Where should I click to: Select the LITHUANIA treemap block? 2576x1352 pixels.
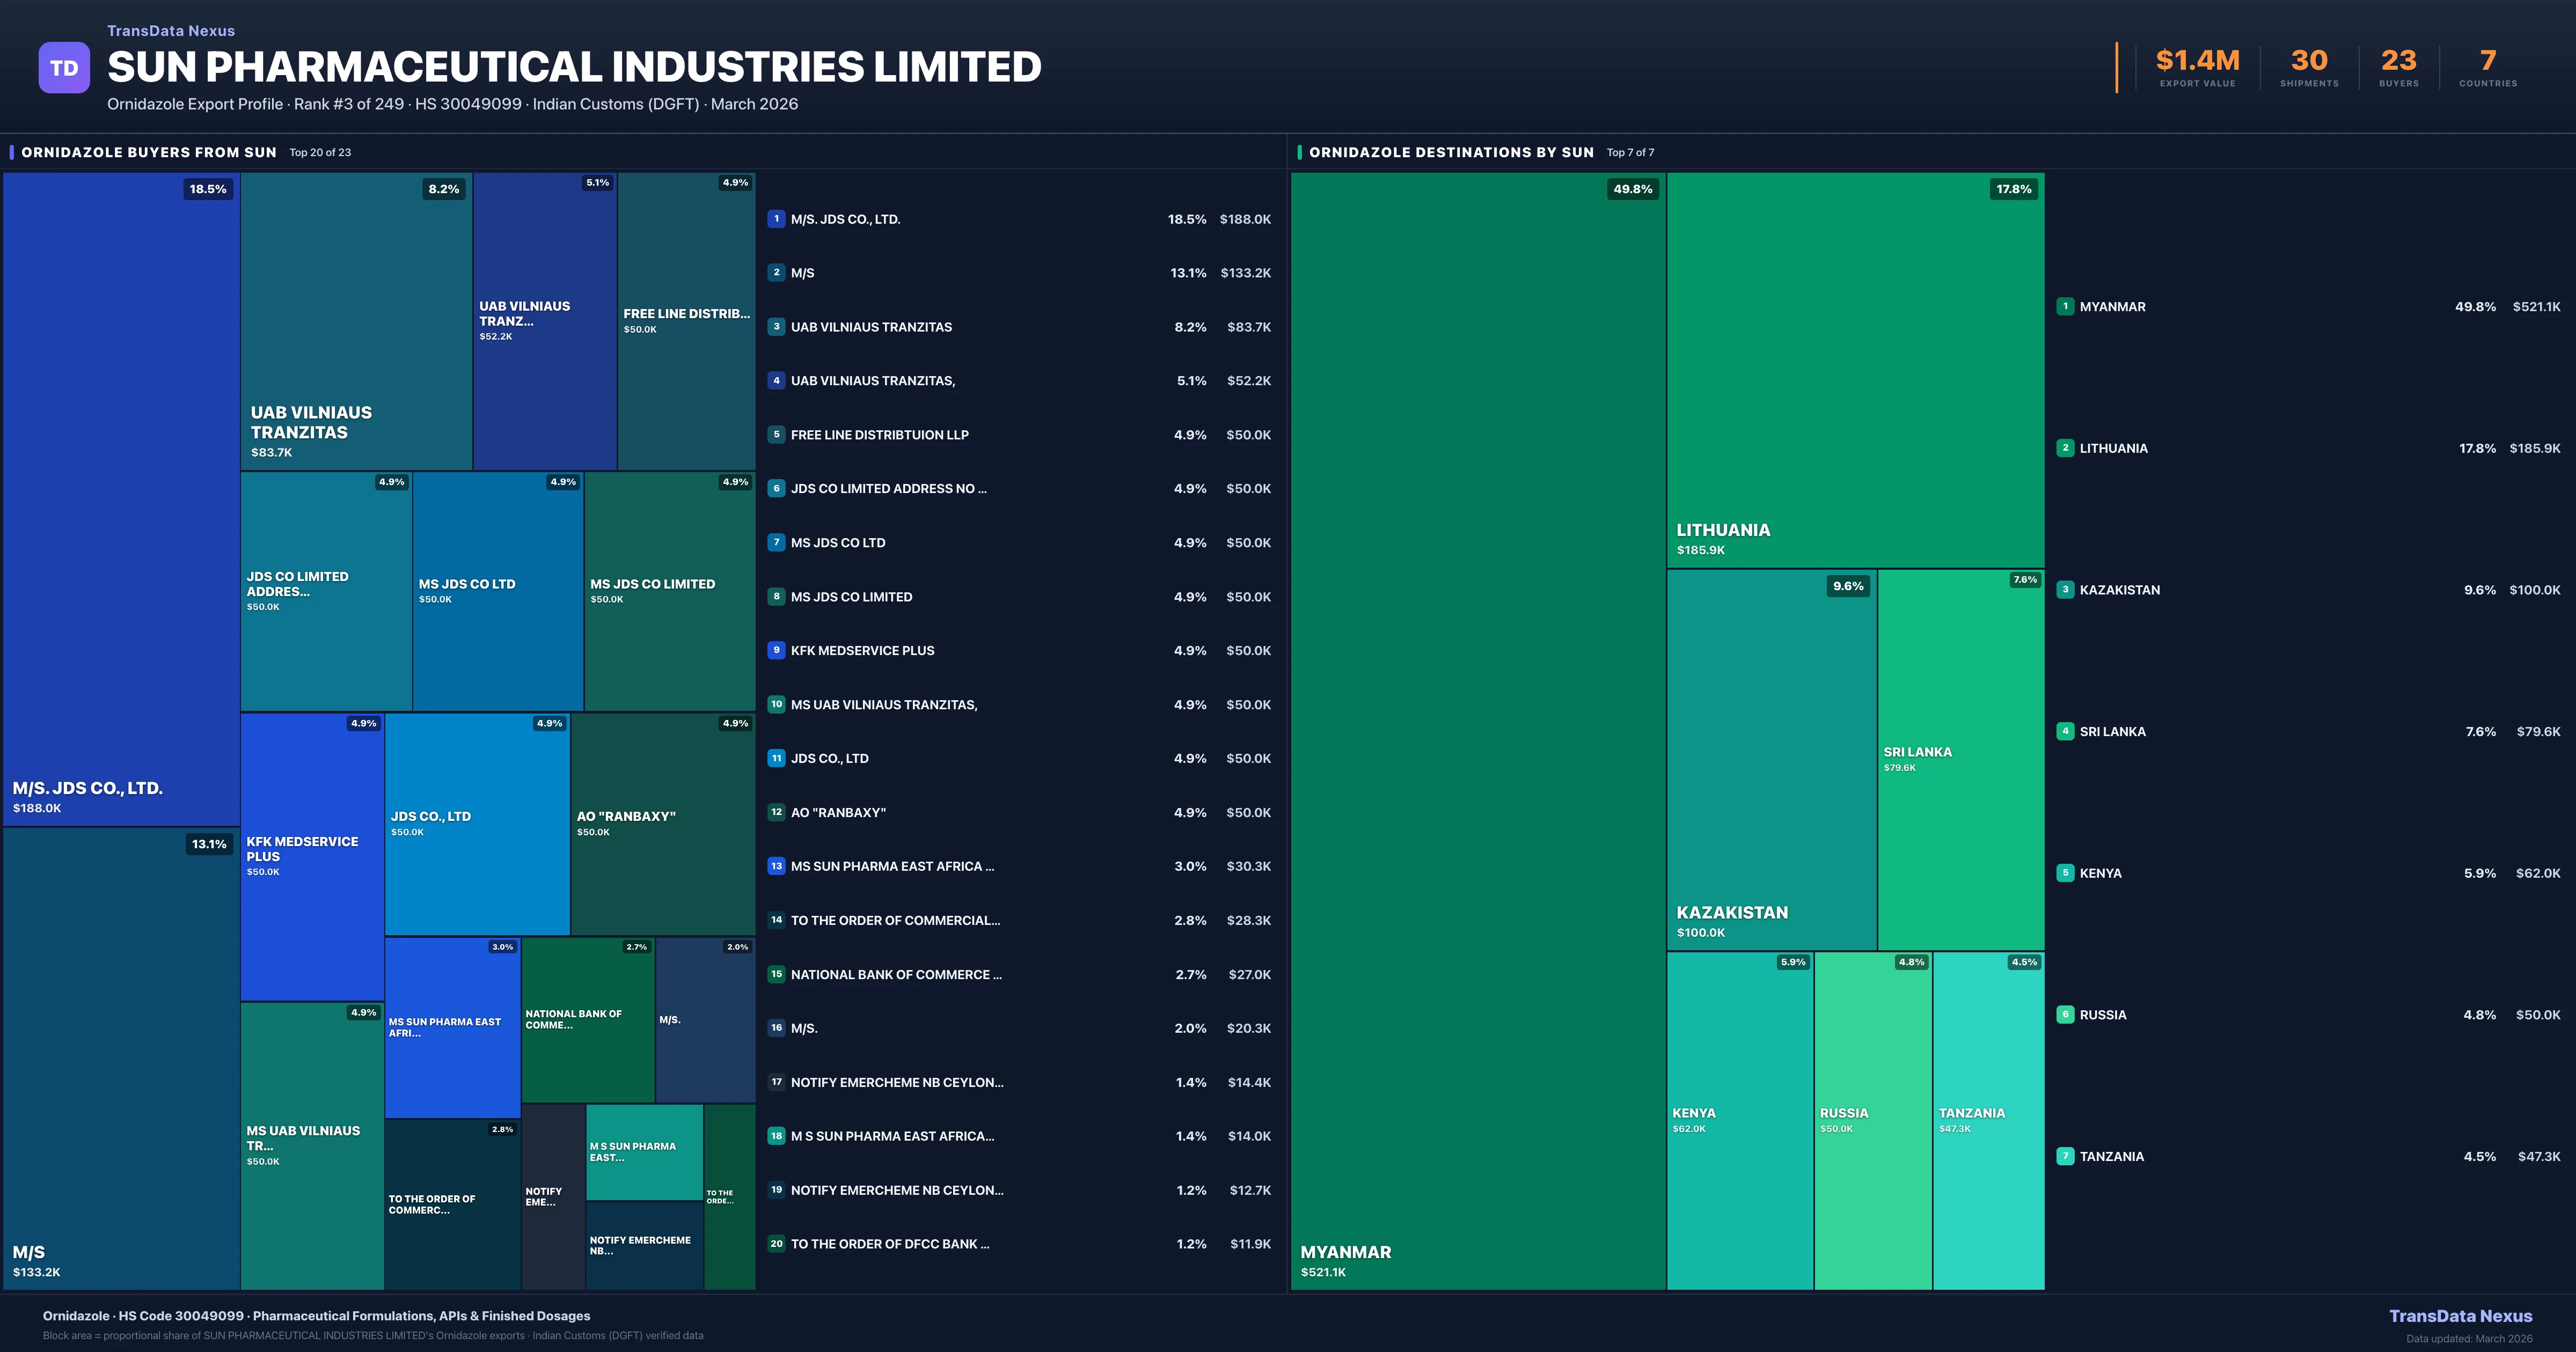(1855, 370)
